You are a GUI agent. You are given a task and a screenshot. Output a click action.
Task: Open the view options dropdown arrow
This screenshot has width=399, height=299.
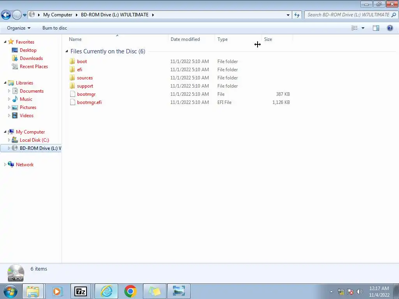[363, 28]
